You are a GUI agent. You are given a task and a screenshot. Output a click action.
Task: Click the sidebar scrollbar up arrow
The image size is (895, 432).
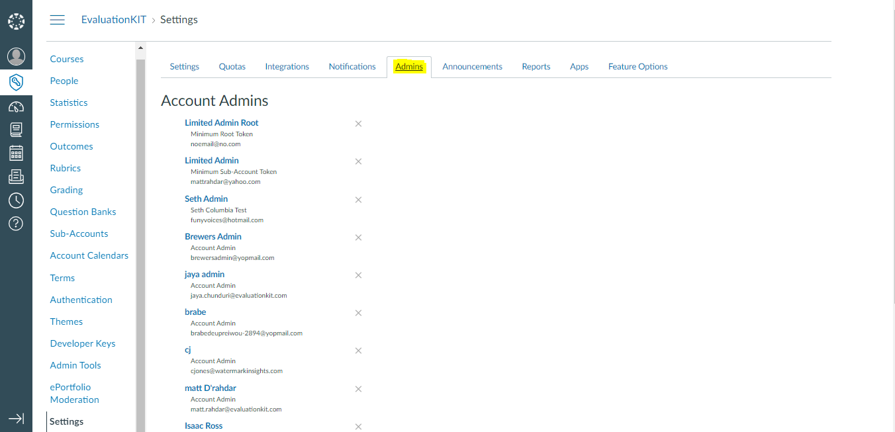point(140,48)
